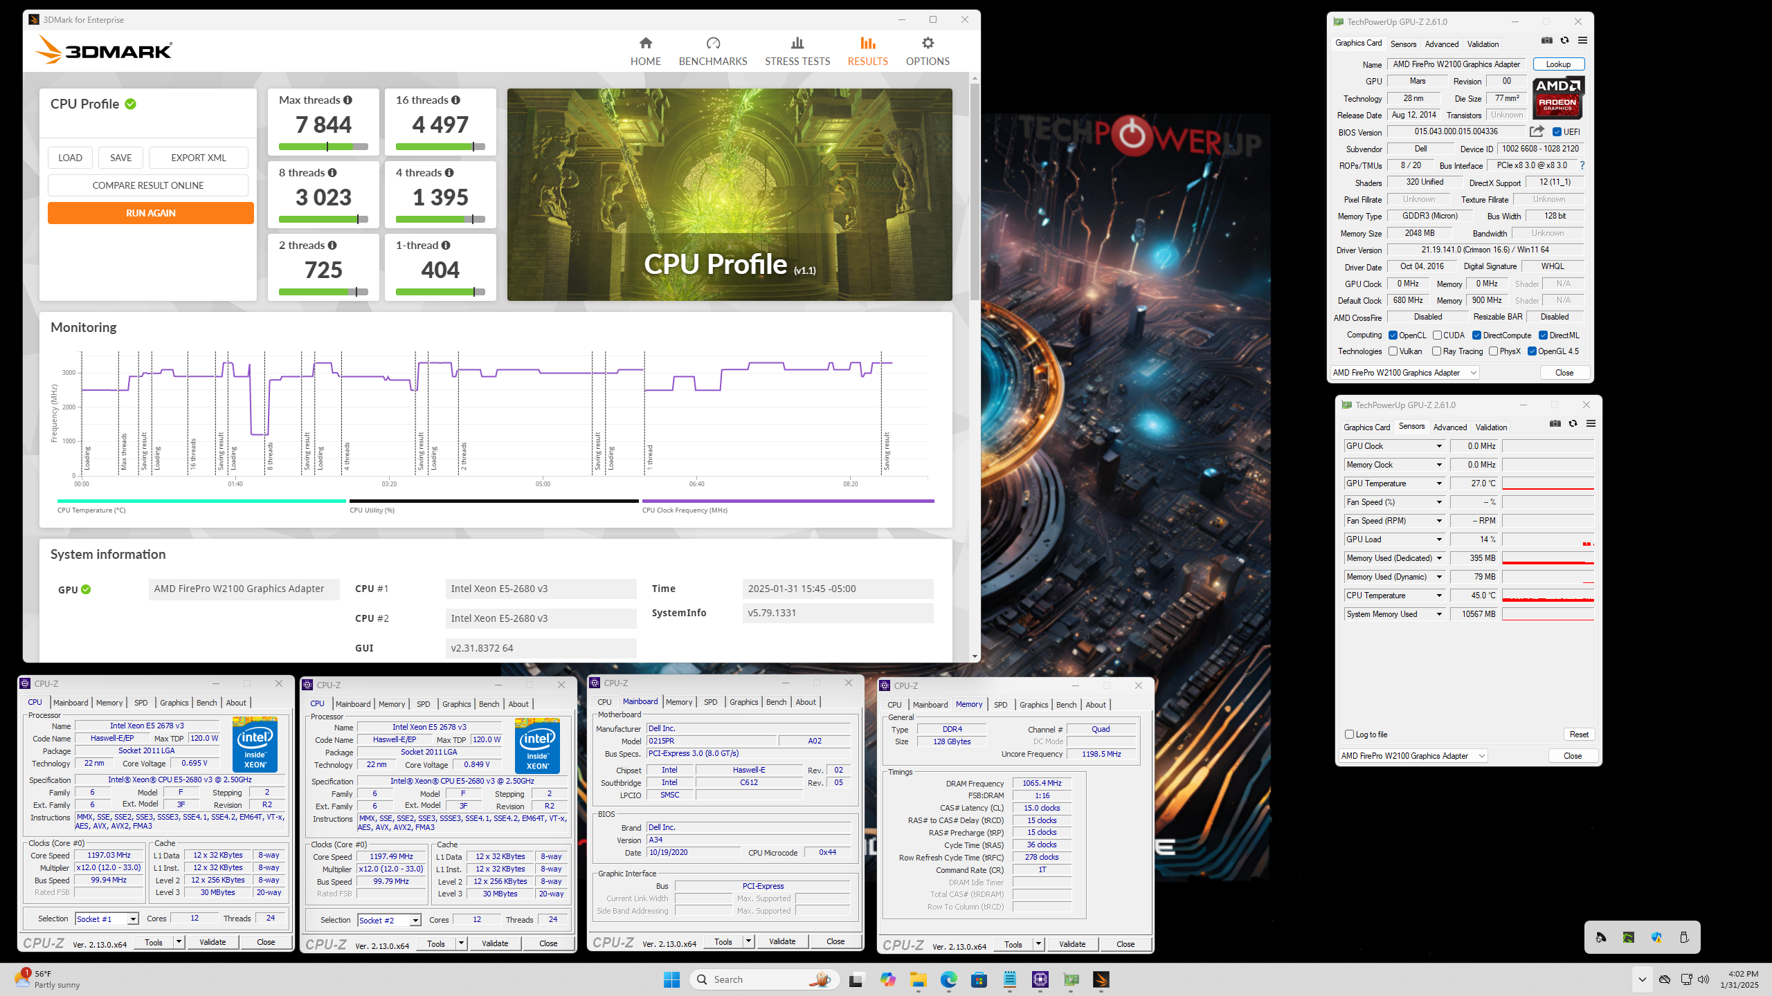Open the Windows Start menu

[x=671, y=979]
